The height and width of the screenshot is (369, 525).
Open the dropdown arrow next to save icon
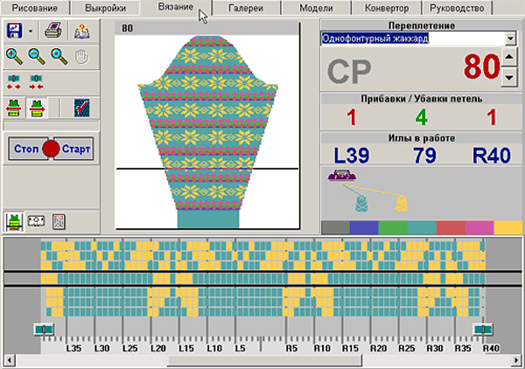31,31
